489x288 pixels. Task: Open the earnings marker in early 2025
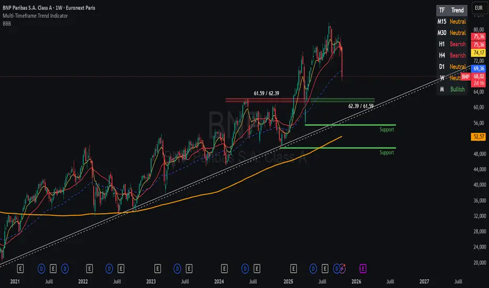(x=293, y=269)
